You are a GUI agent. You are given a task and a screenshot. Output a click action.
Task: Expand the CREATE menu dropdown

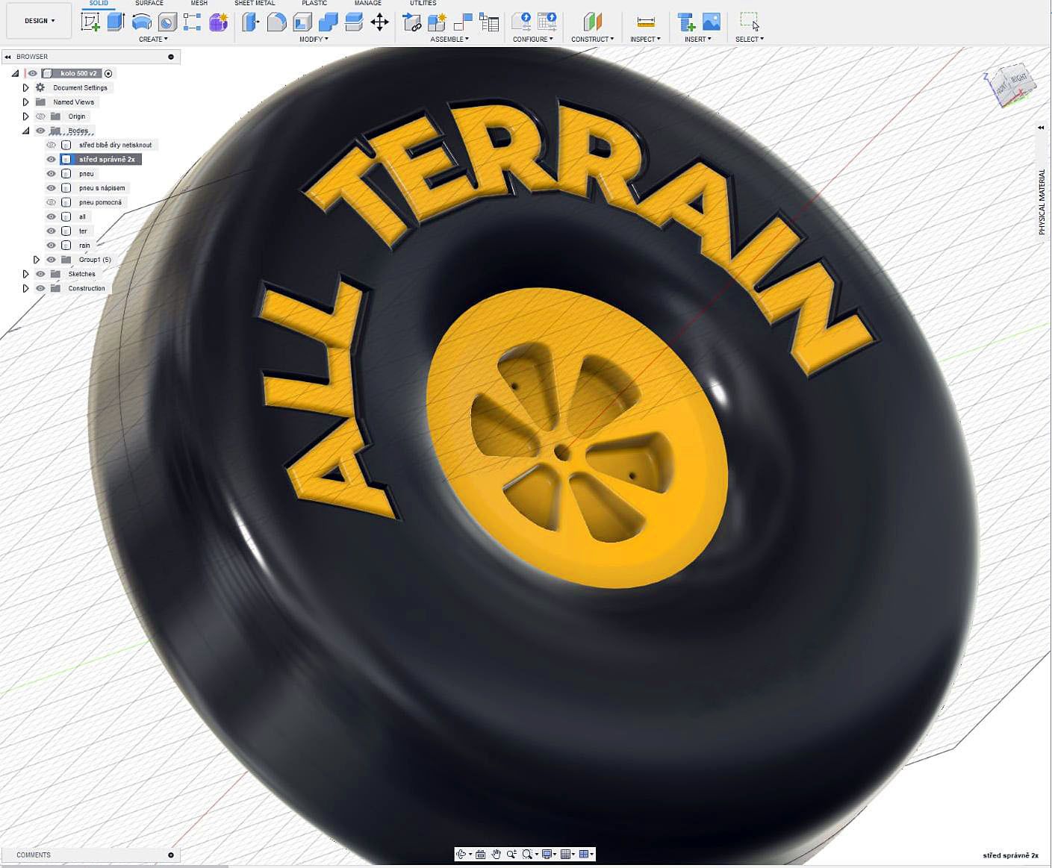pos(153,39)
